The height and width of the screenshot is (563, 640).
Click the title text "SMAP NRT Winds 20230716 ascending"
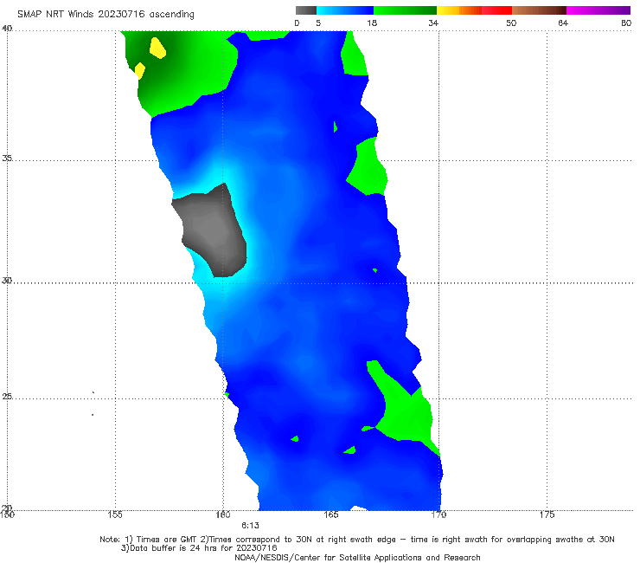pyautogui.click(x=106, y=15)
